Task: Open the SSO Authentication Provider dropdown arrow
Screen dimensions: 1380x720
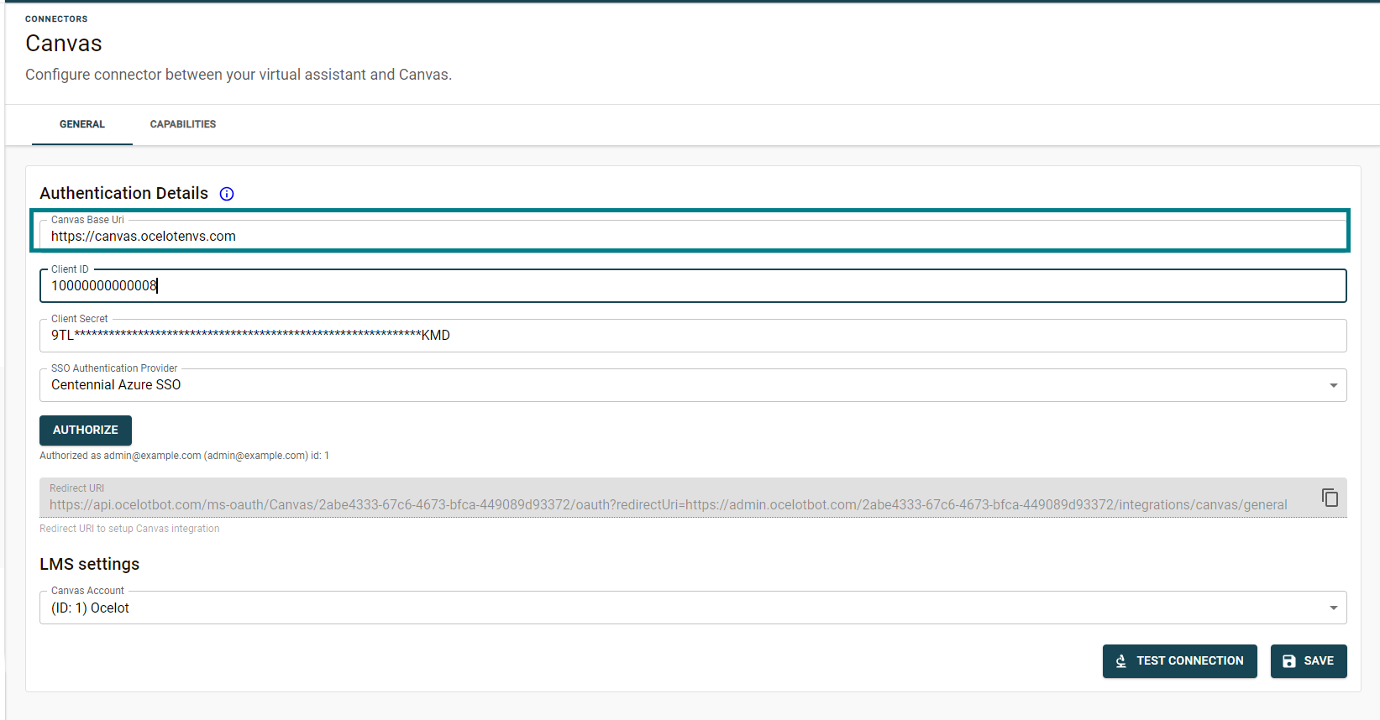Action: tap(1333, 385)
